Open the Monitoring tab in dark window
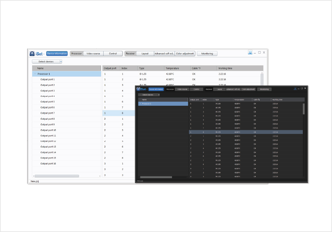 (264, 89)
